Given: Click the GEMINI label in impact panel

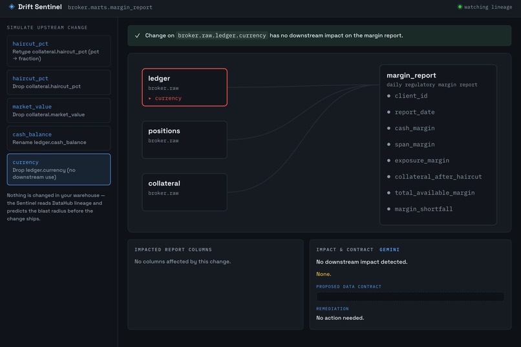Looking at the screenshot, I should 389,249.
